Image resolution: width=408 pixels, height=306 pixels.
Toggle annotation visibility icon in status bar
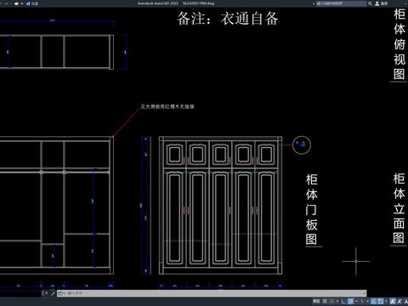tap(392, 301)
